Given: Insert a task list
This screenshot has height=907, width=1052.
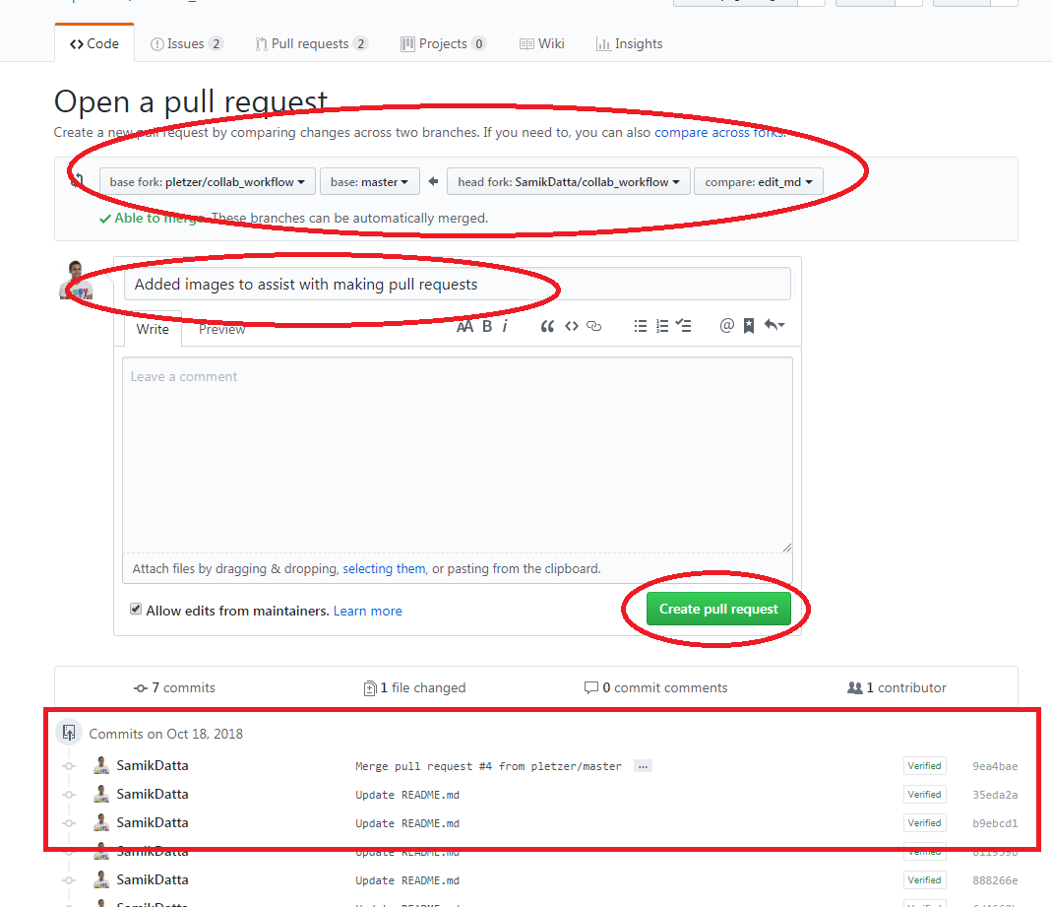Looking at the screenshot, I should point(683,326).
